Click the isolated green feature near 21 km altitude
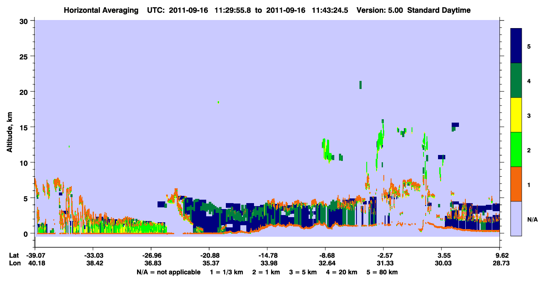Image resolution: width=555 pixels, height=284 pixels. pos(361,85)
